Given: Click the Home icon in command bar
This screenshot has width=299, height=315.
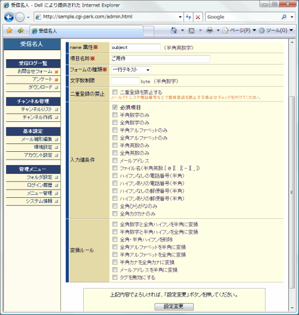Looking at the screenshot, I should click(x=174, y=30).
